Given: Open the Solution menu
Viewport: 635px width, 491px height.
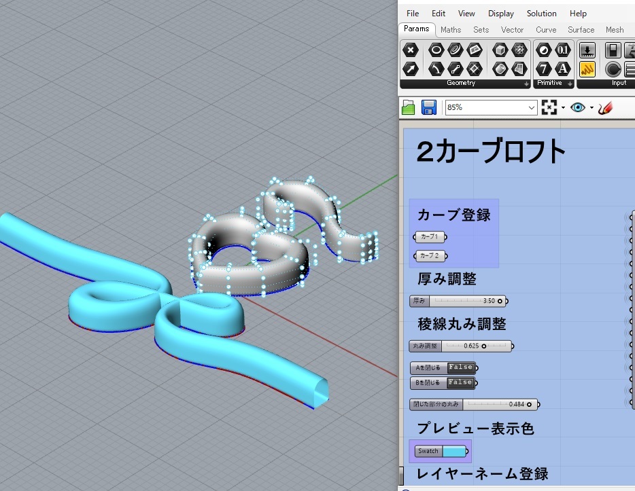Looking at the screenshot, I should (541, 14).
